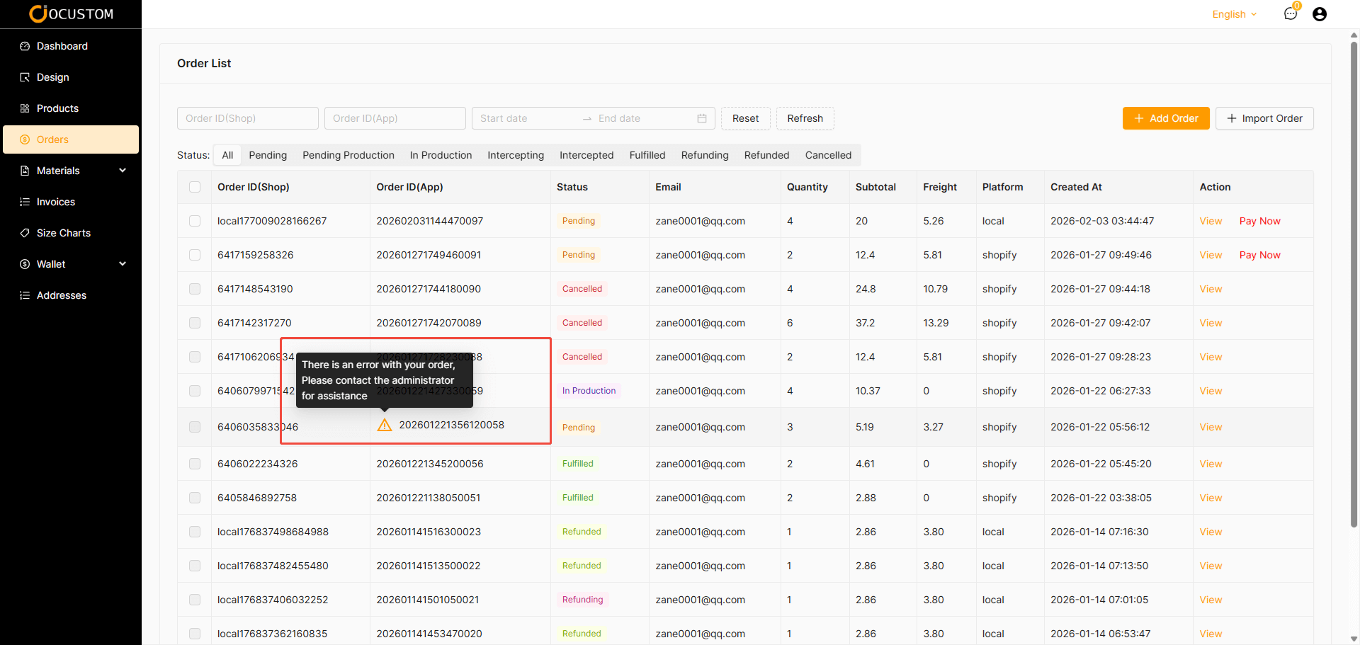Open the calendar icon in date range

[702, 118]
